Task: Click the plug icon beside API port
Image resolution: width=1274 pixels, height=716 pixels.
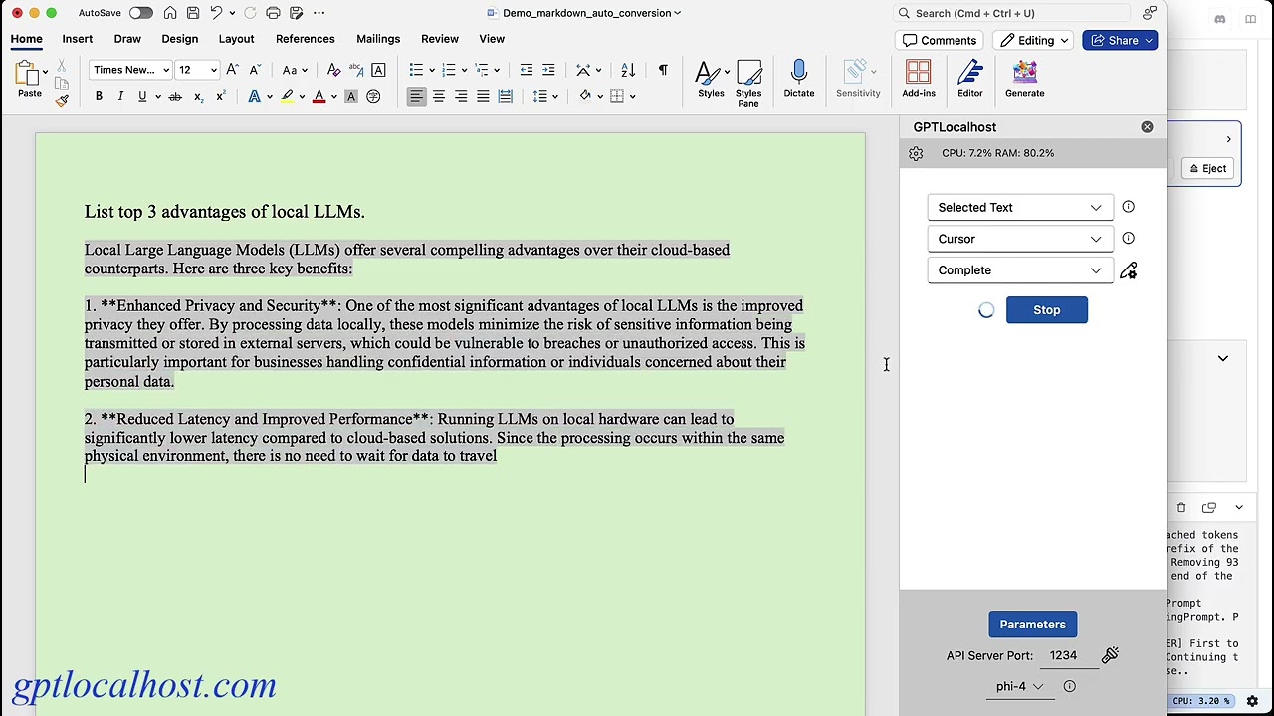Action: 1110,655
